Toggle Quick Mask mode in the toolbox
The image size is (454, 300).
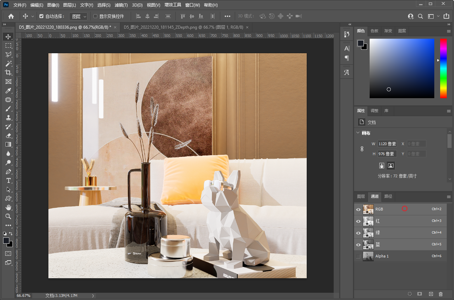[x=8, y=253]
